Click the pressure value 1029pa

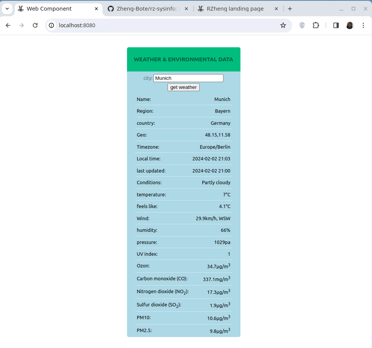[x=222, y=242]
